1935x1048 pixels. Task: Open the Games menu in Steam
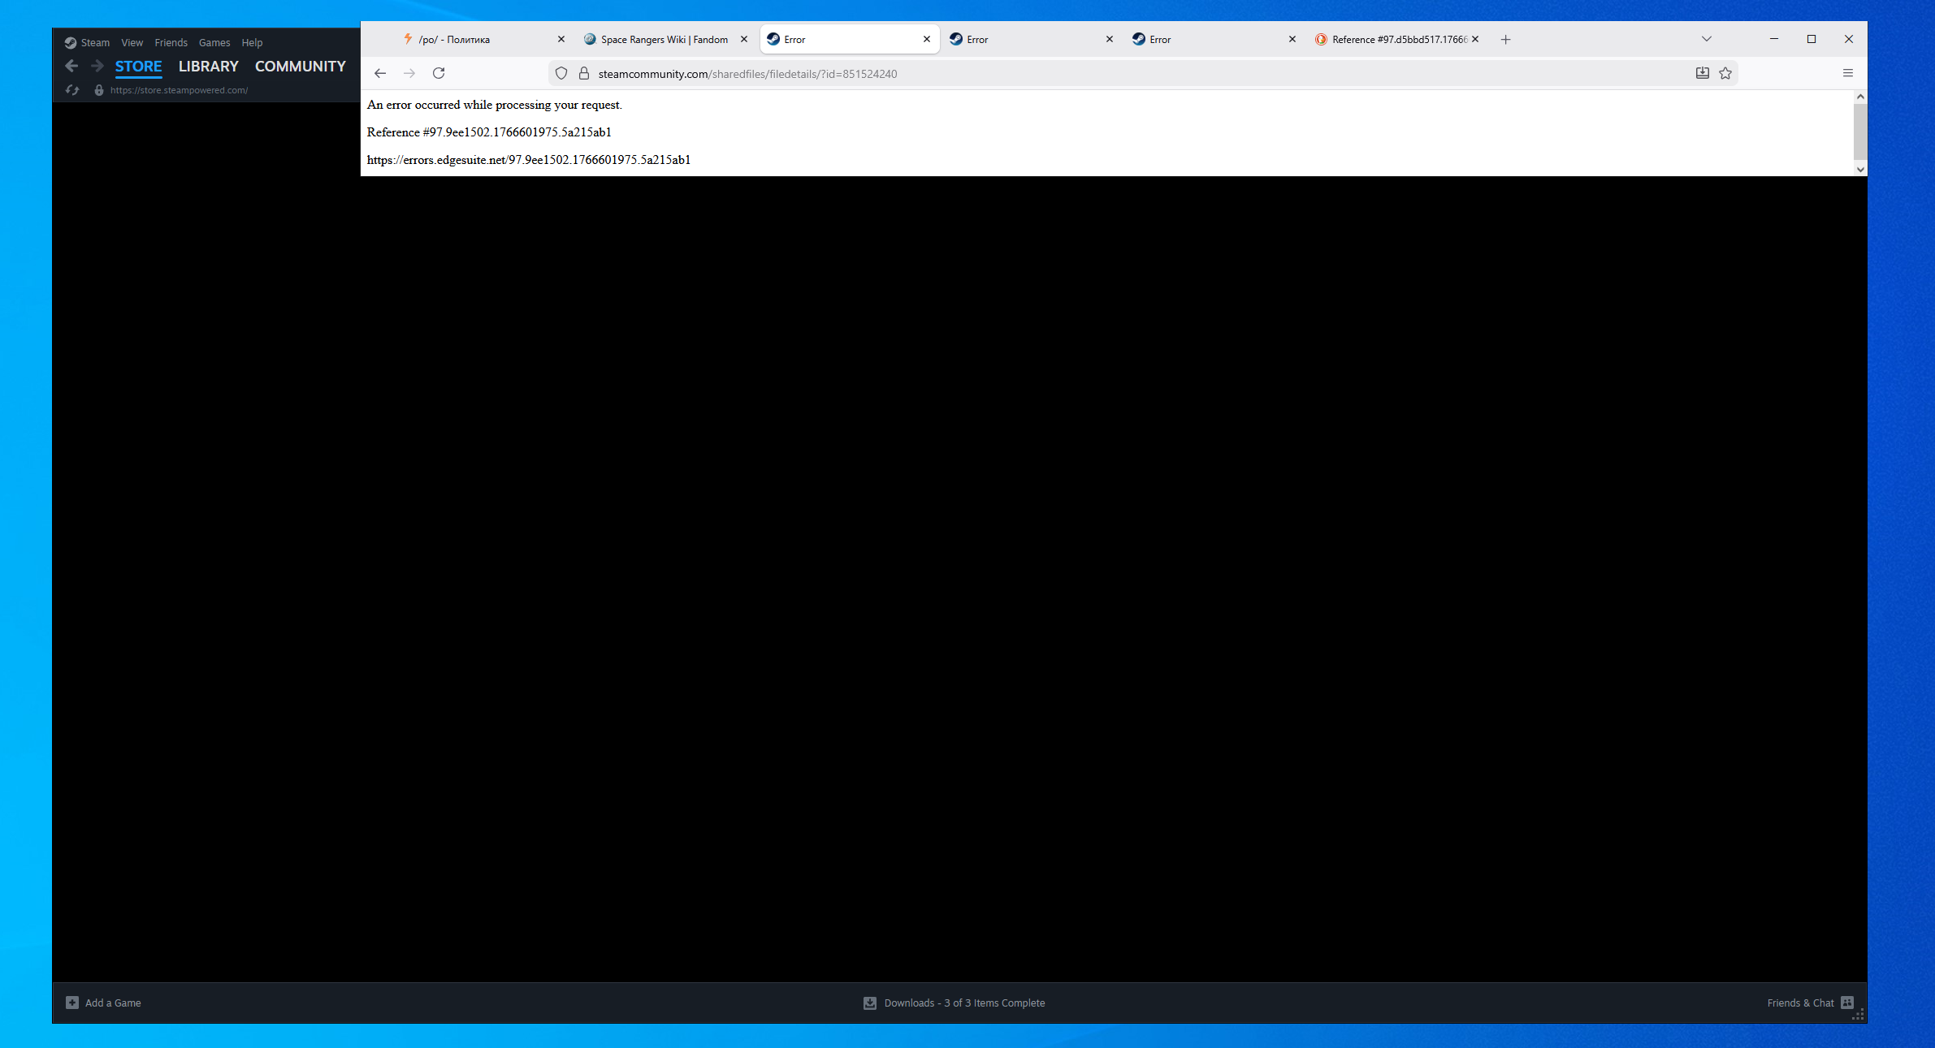[x=214, y=43]
